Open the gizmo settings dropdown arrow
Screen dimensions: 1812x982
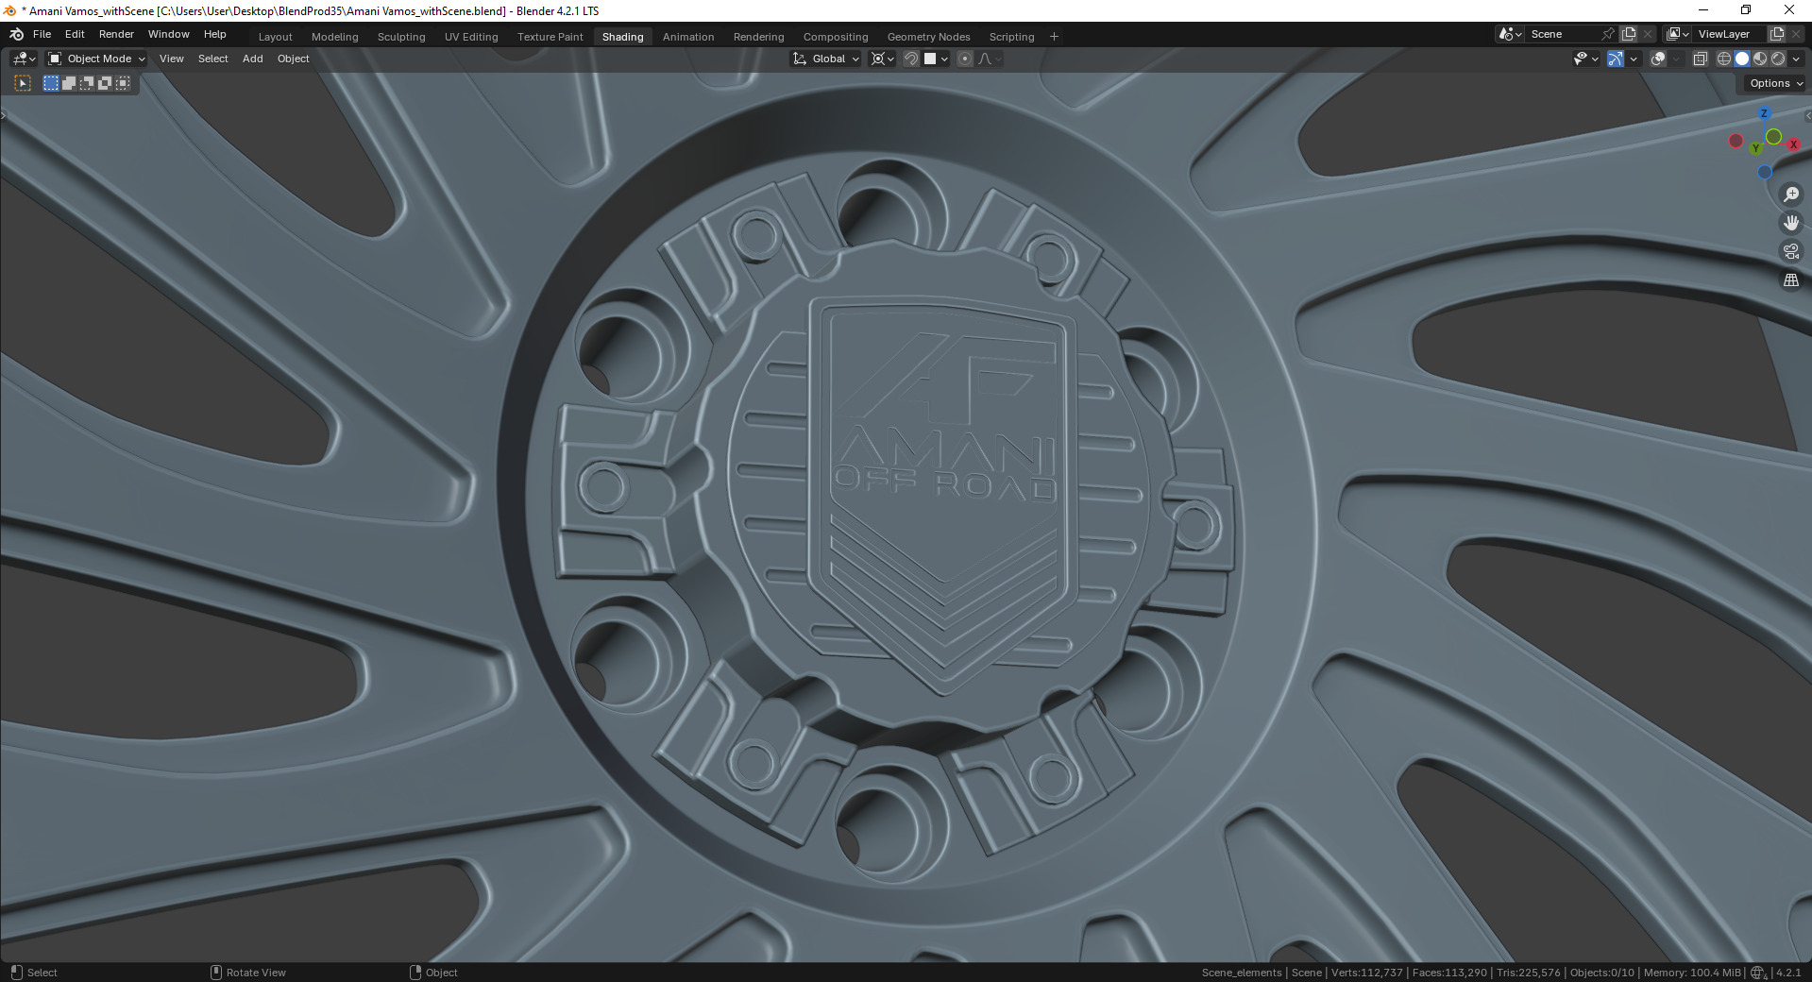click(1634, 59)
